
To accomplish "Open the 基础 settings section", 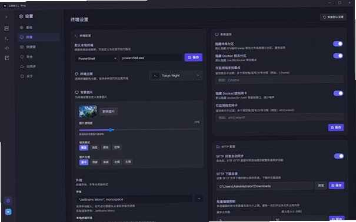I will click(39, 28).
